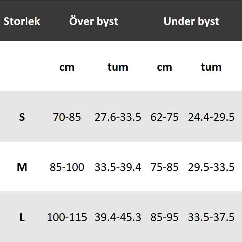Click the 70-85 cm cell

pyautogui.click(x=67, y=117)
